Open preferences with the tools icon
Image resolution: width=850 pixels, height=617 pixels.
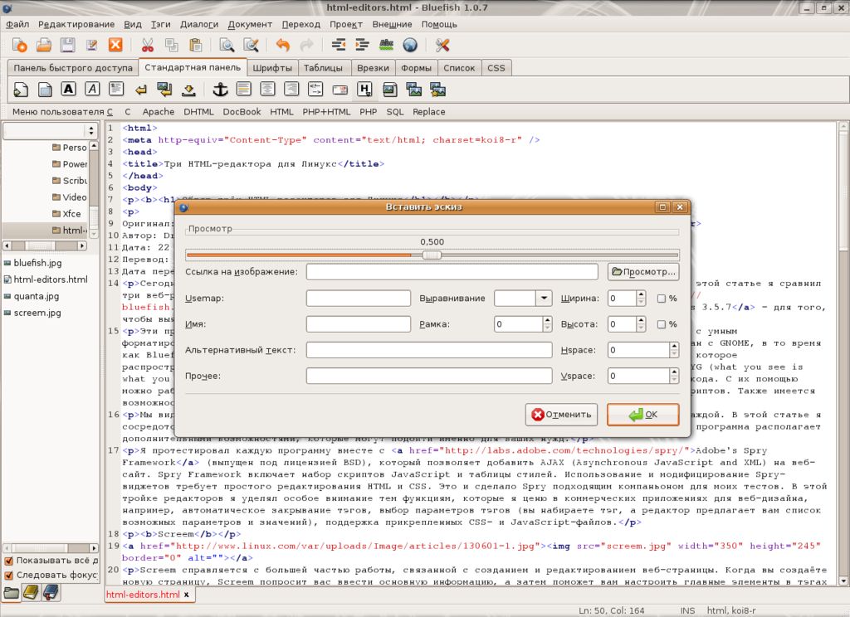[442, 45]
